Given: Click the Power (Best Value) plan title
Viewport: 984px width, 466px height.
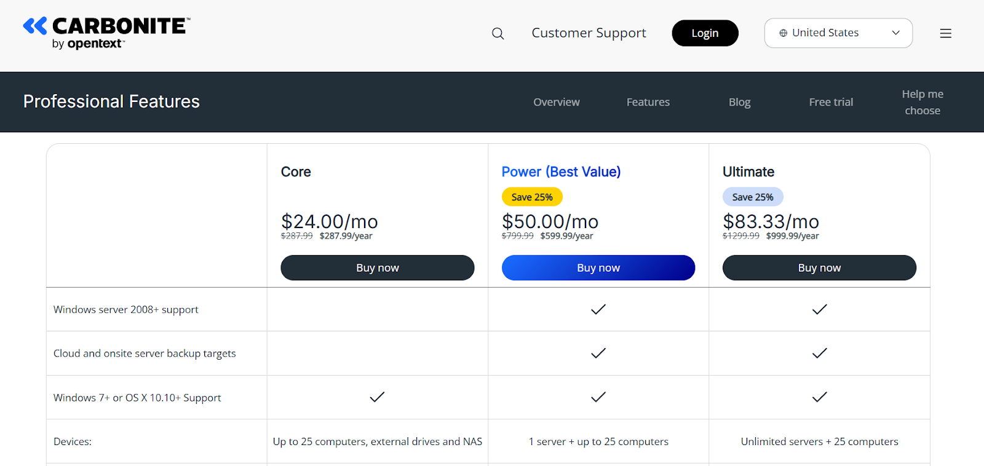Looking at the screenshot, I should pos(561,172).
